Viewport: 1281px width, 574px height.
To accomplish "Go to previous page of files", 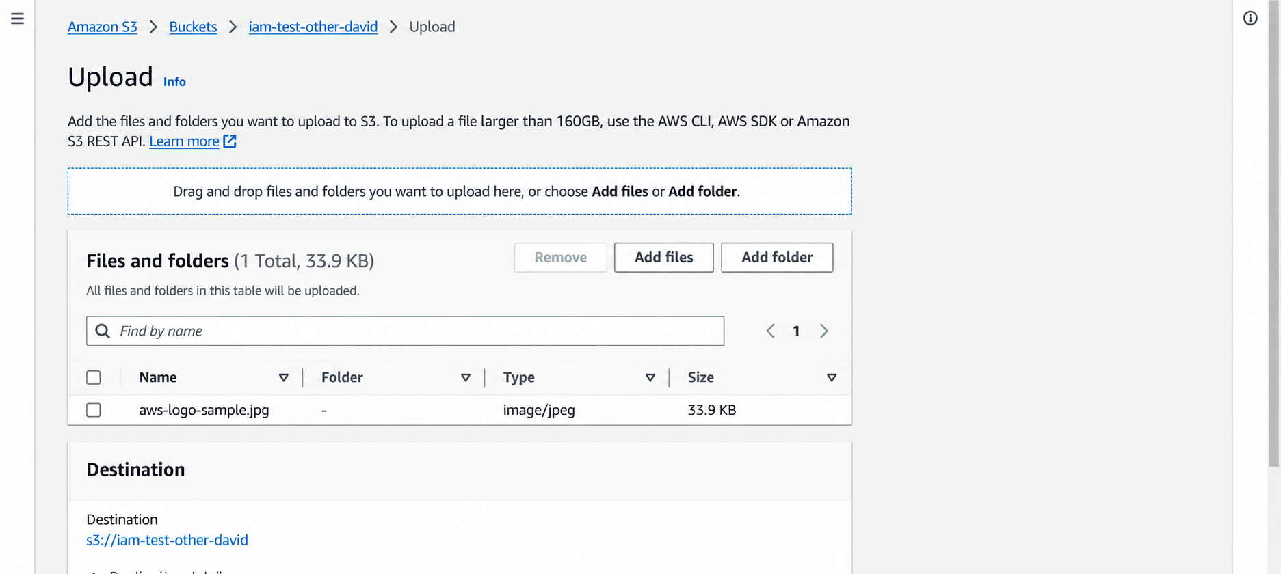I will click(770, 331).
